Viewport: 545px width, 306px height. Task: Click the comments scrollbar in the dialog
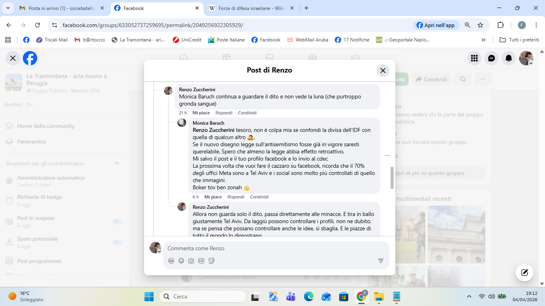pyautogui.click(x=392, y=178)
